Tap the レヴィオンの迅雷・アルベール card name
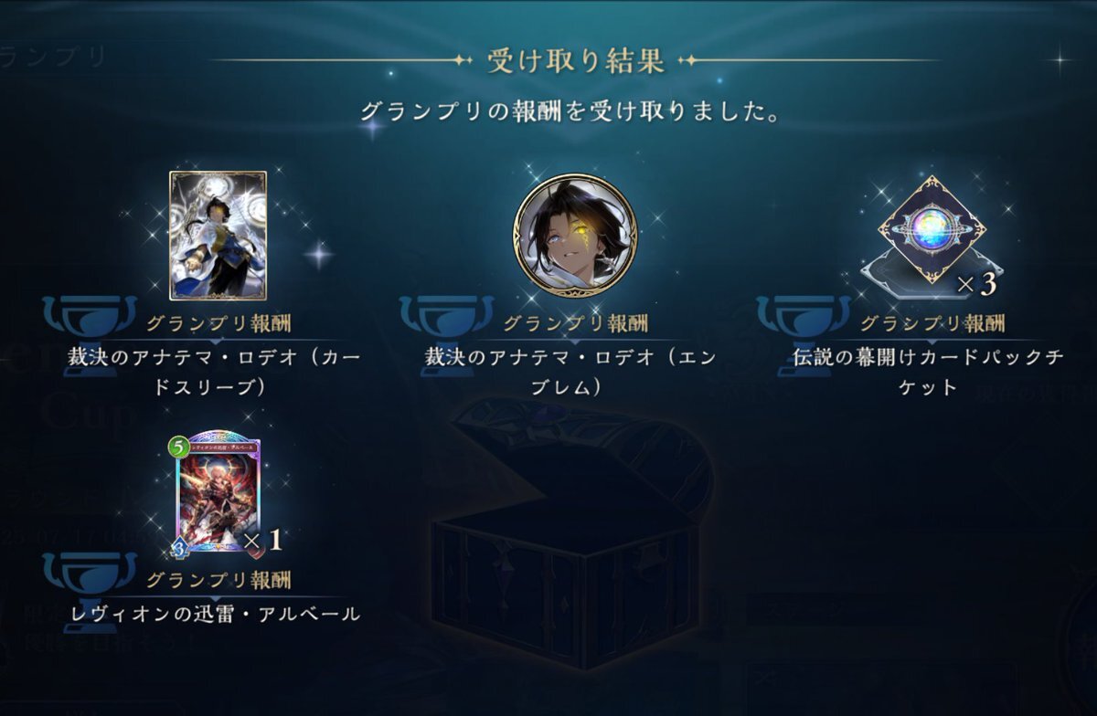 point(216,614)
